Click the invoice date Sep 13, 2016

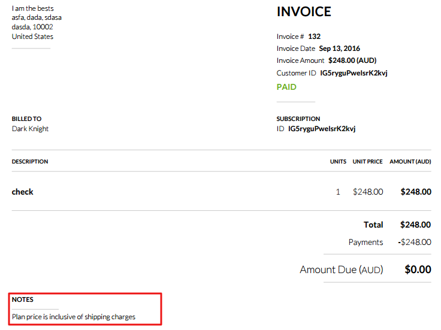click(x=339, y=49)
